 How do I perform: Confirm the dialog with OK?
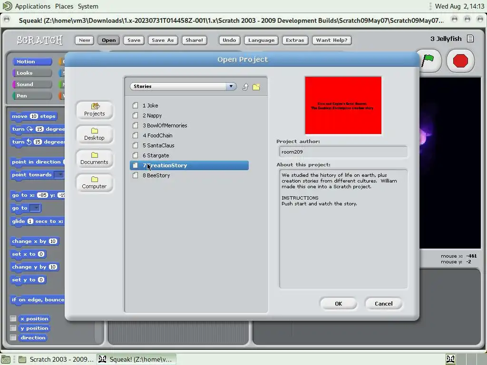(338, 304)
